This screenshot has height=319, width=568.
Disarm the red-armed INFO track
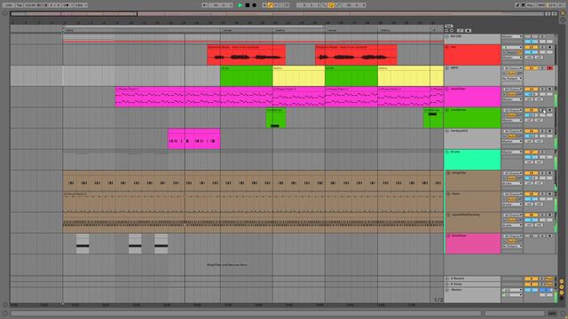pos(550,68)
